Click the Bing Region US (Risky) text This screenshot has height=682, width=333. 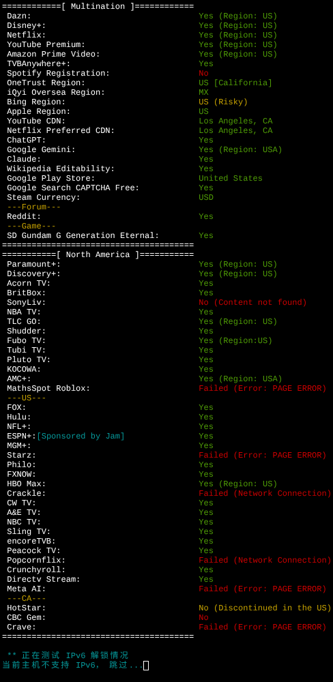click(223, 102)
